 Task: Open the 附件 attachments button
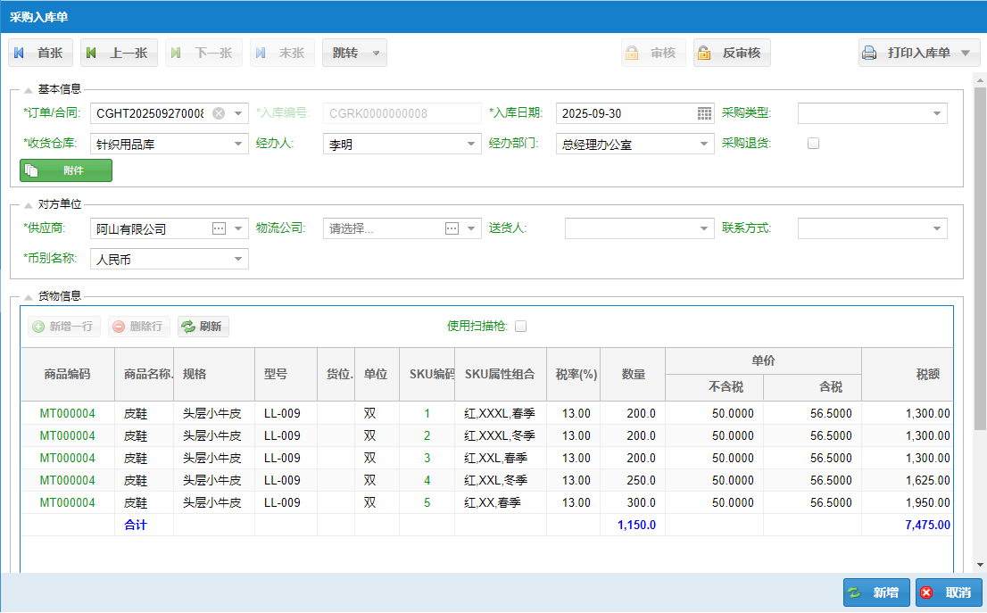click(x=66, y=170)
